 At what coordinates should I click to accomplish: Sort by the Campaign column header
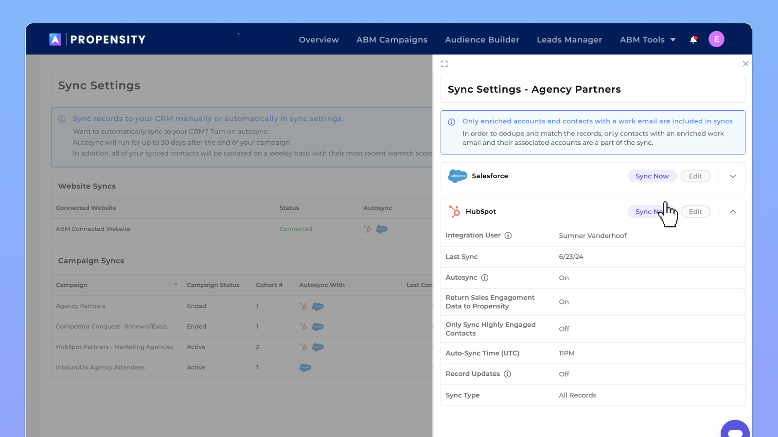pos(72,285)
